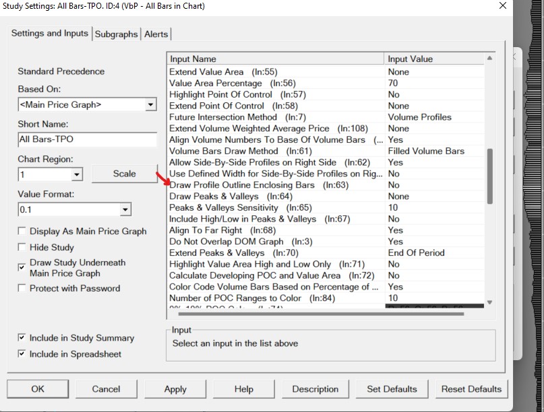Select Value Area Percentage (In:56) row
Image resolution: width=544 pixels, height=412 pixels.
(x=326, y=83)
